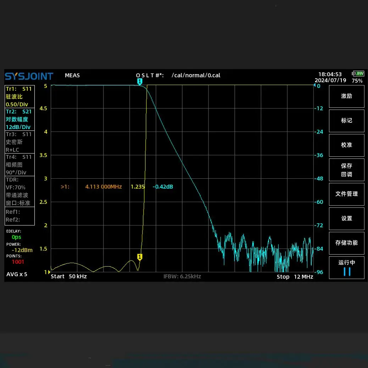Open the 标记 marker menu

(346, 121)
